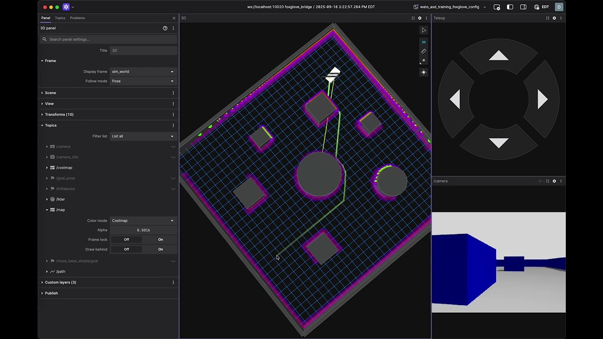Open the /camera panel settings gear
The height and width of the screenshot is (339, 603).
[554, 181]
